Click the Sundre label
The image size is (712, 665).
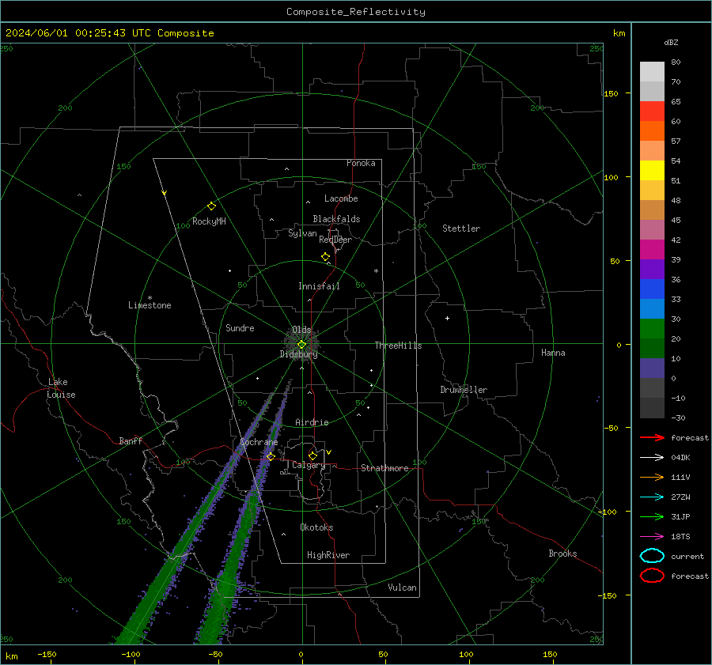click(x=240, y=327)
